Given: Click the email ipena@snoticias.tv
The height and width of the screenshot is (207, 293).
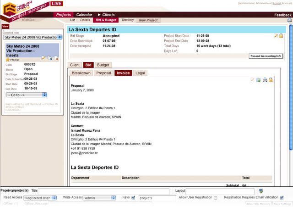Looking at the screenshot, I should 84,153.
